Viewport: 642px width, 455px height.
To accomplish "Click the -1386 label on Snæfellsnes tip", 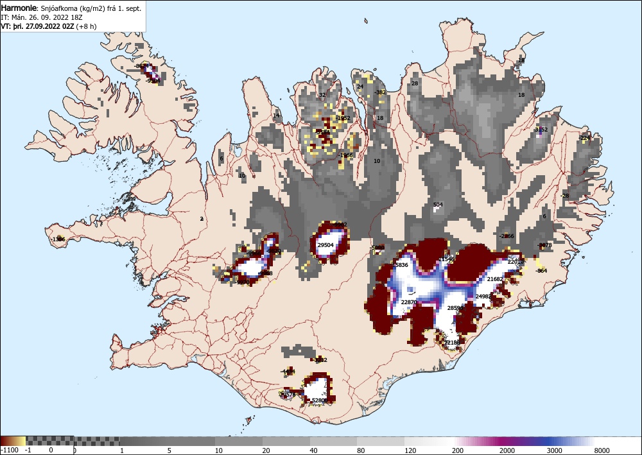I will [x=58, y=239].
